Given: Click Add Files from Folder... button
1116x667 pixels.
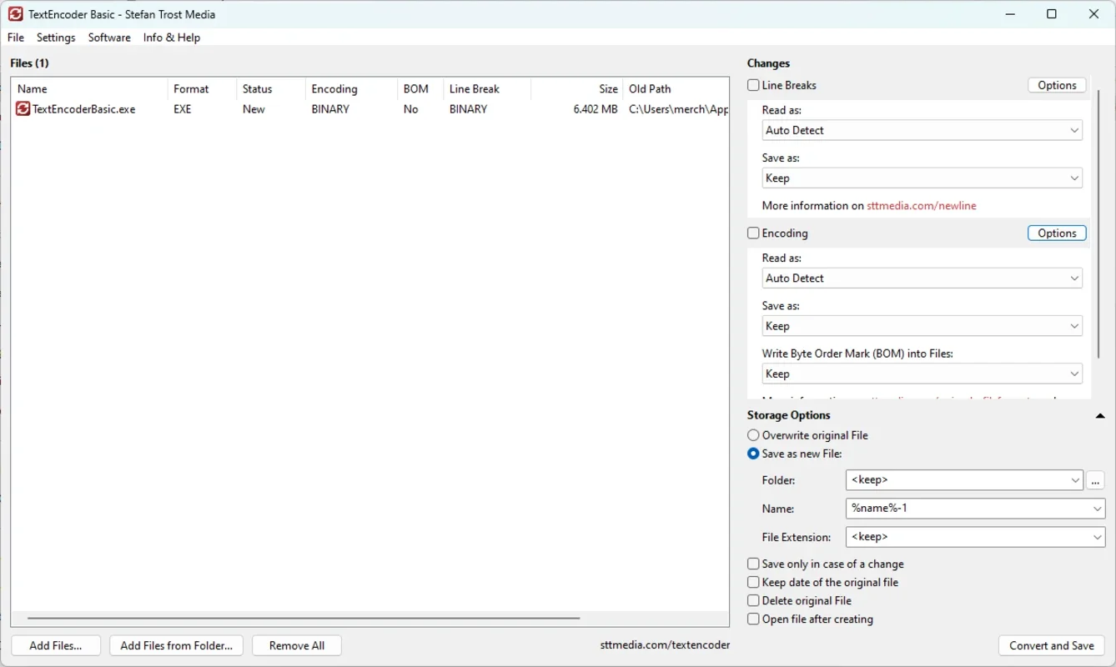Looking at the screenshot, I should [x=177, y=645].
